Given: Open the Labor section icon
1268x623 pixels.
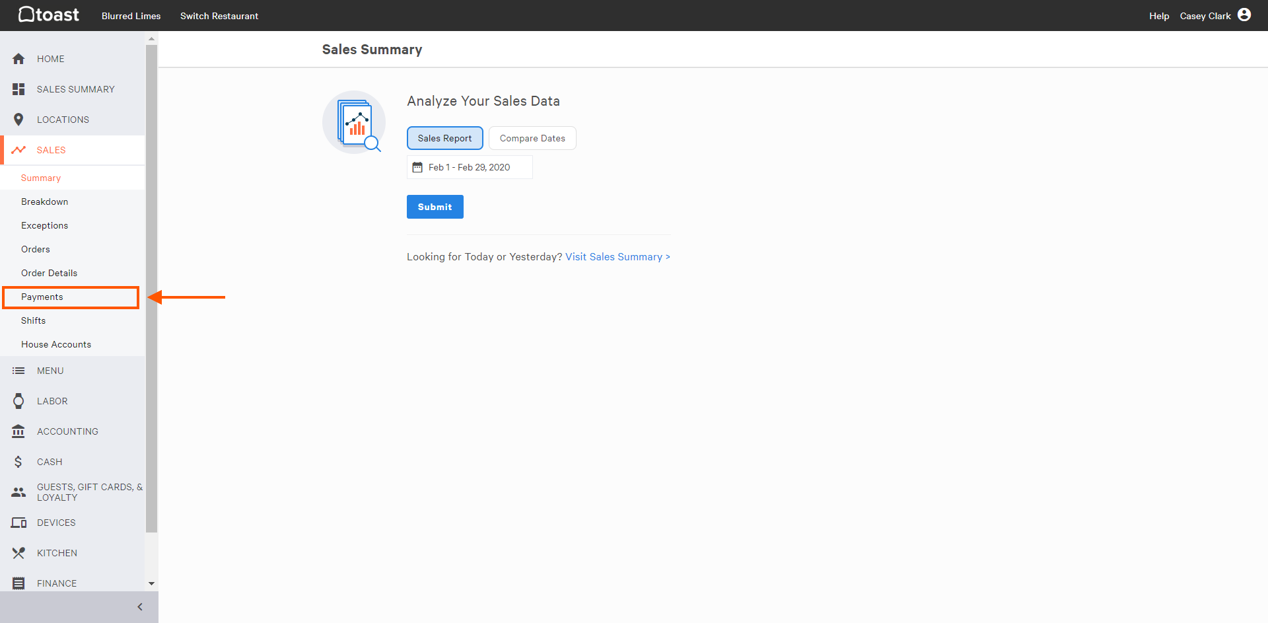Looking at the screenshot, I should (18, 401).
